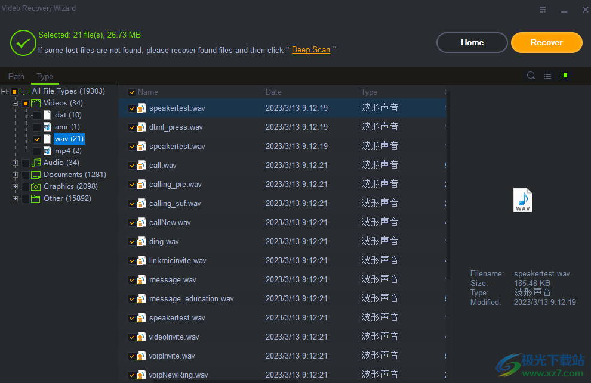The height and width of the screenshot is (383, 591).
Task: Click the WAV file preview thumbnail
Action: click(522, 200)
